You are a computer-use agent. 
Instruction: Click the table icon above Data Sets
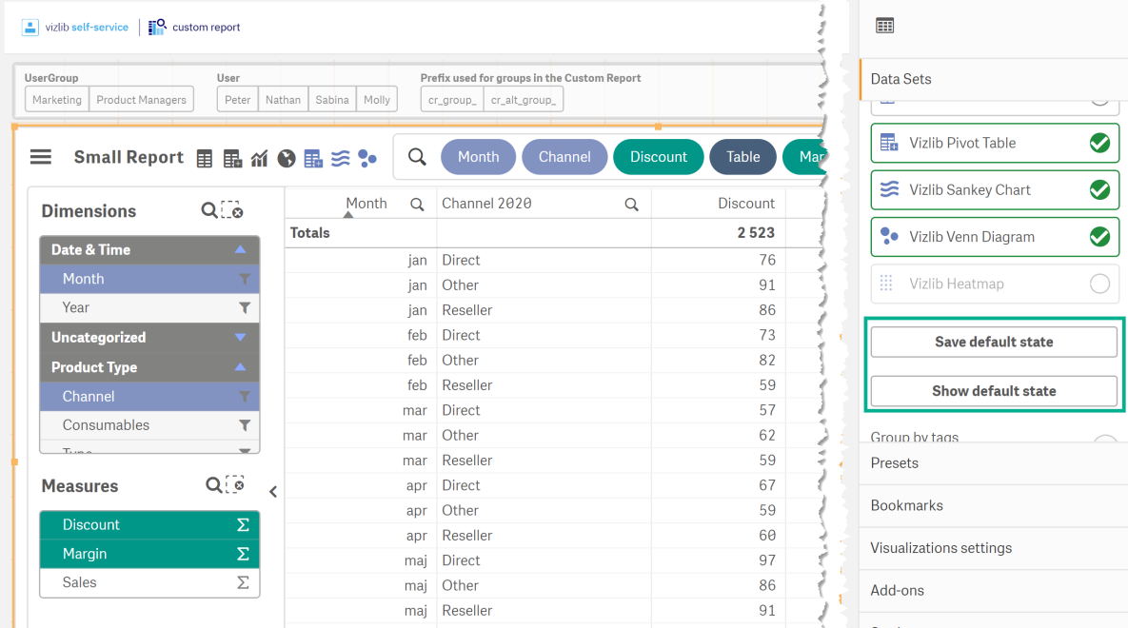click(x=885, y=26)
